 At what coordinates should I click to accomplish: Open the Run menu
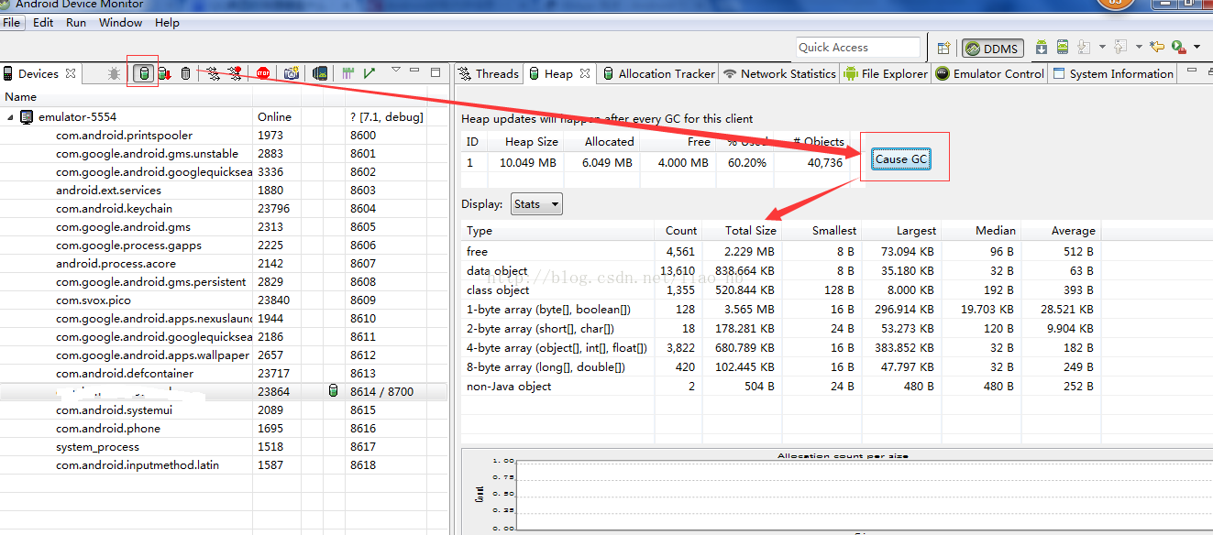point(76,22)
